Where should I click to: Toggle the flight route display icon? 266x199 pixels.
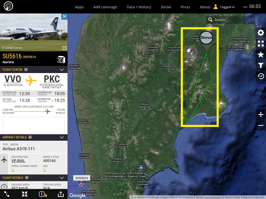tap(7, 194)
